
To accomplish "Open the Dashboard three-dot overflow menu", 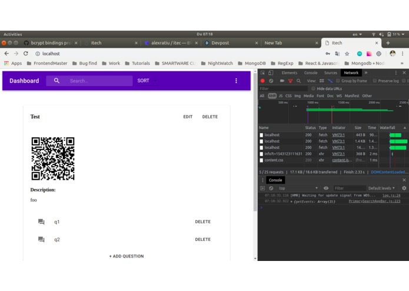I will coord(236,81).
